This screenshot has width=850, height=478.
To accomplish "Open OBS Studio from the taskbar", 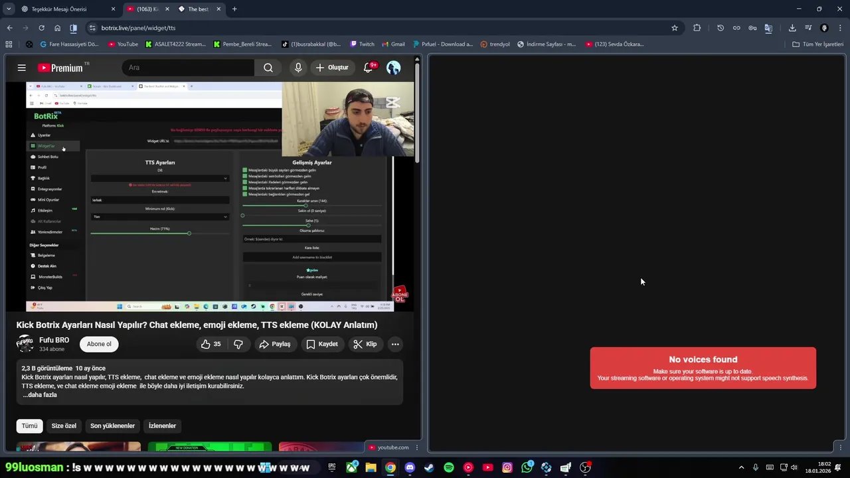I will pyautogui.click(x=585, y=467).
